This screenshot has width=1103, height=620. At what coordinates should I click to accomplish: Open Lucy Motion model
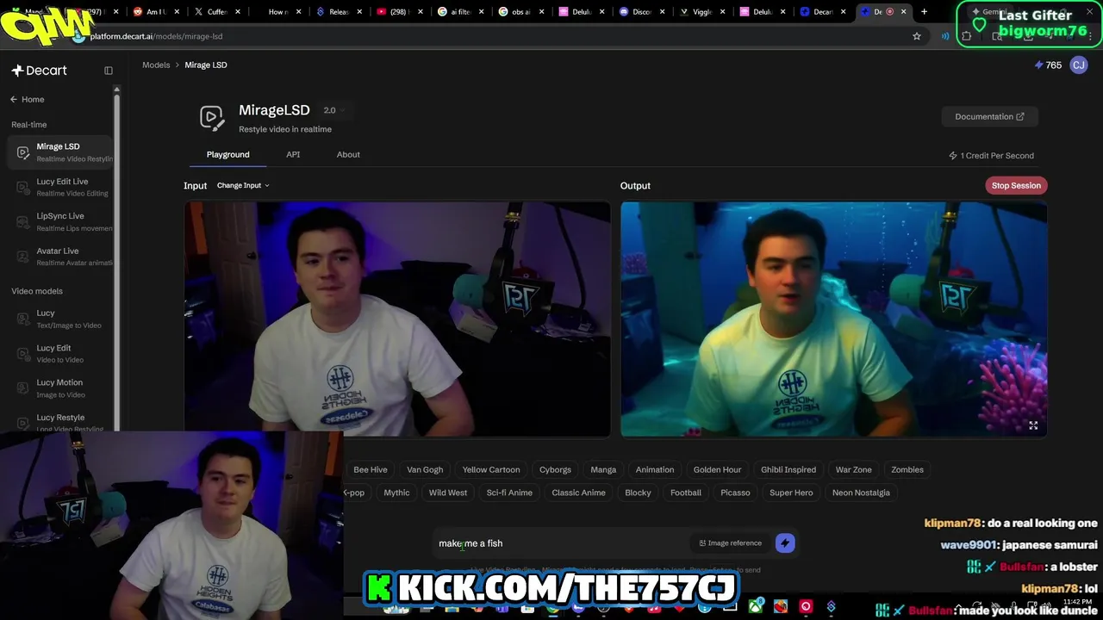click(60, 388)
